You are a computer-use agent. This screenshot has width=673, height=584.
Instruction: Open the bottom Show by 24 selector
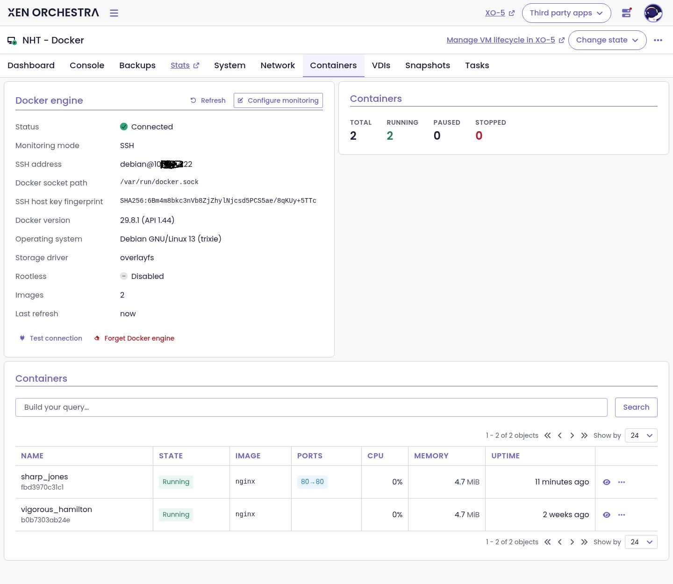point(641,542)
